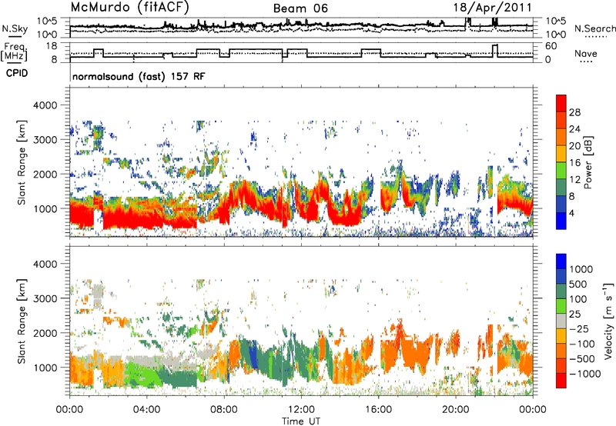The height and width of the screenshot is (426, 616).
Task: Click the '28' tick on the Power colorbar
Action: click(x=574, y=112)
